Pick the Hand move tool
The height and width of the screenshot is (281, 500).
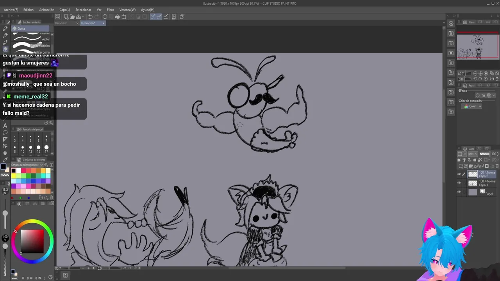(5, 153)
